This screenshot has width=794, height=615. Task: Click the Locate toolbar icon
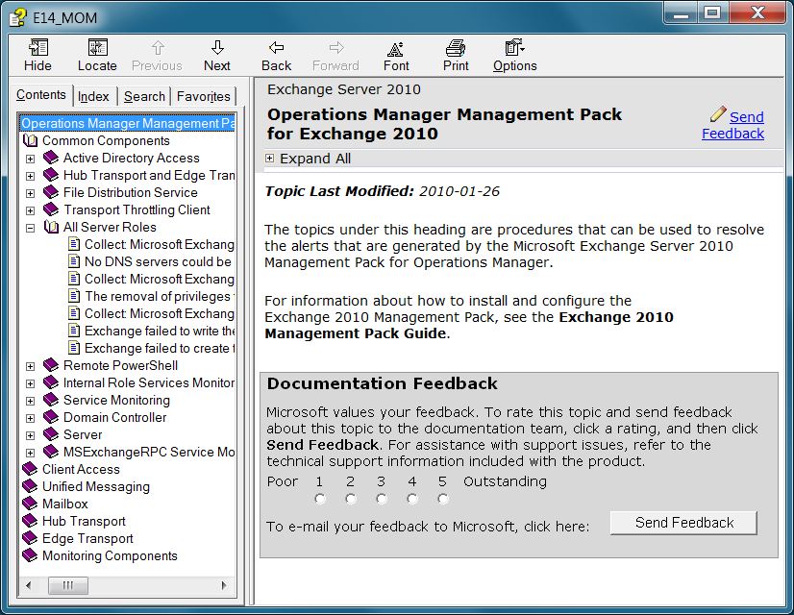pyautogui.click(x=97, y=48)
